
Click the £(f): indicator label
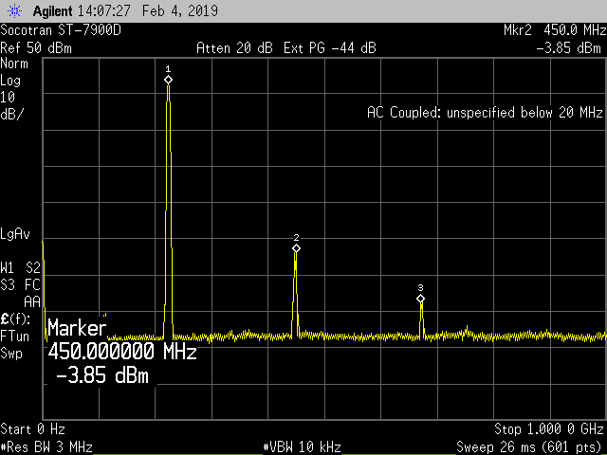(x=15, y=319)
